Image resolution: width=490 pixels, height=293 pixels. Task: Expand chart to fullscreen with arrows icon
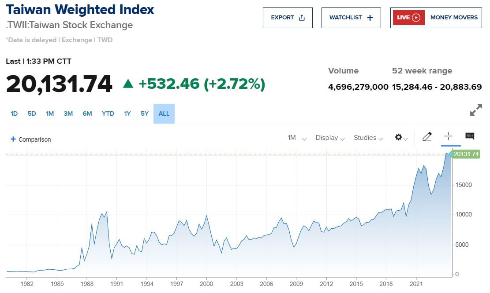pyautogui.click(x=477, y=110)
